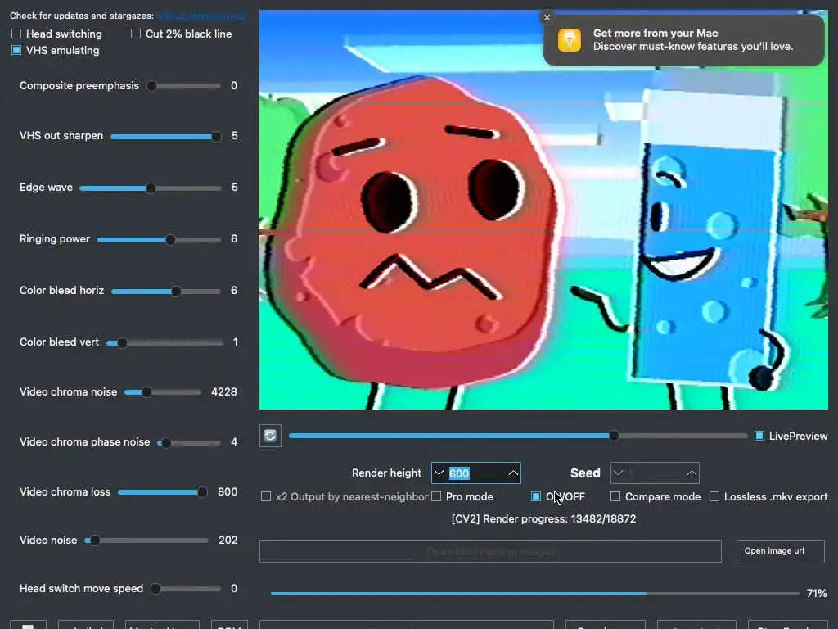This screenshot has width=838, height=629.
Task: Adjust the Video noise slider
Action: point(146,541)
